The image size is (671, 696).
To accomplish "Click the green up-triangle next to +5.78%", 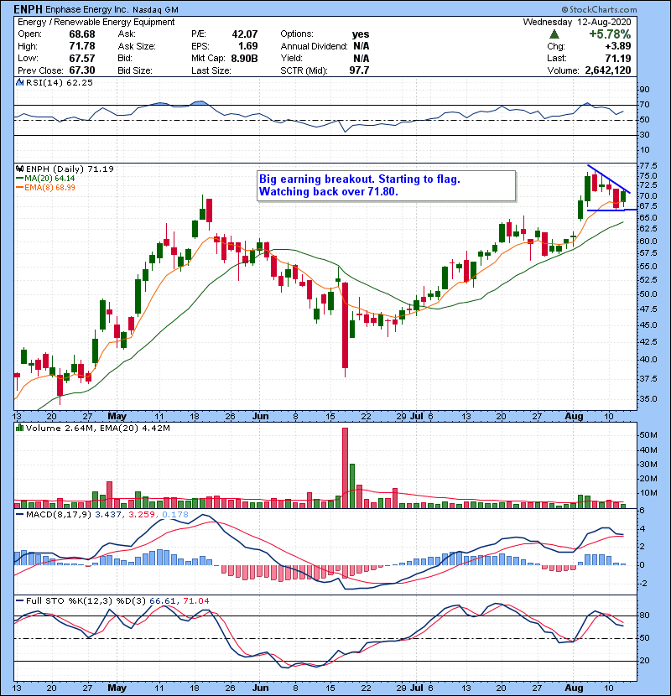I will click(554, 34).
